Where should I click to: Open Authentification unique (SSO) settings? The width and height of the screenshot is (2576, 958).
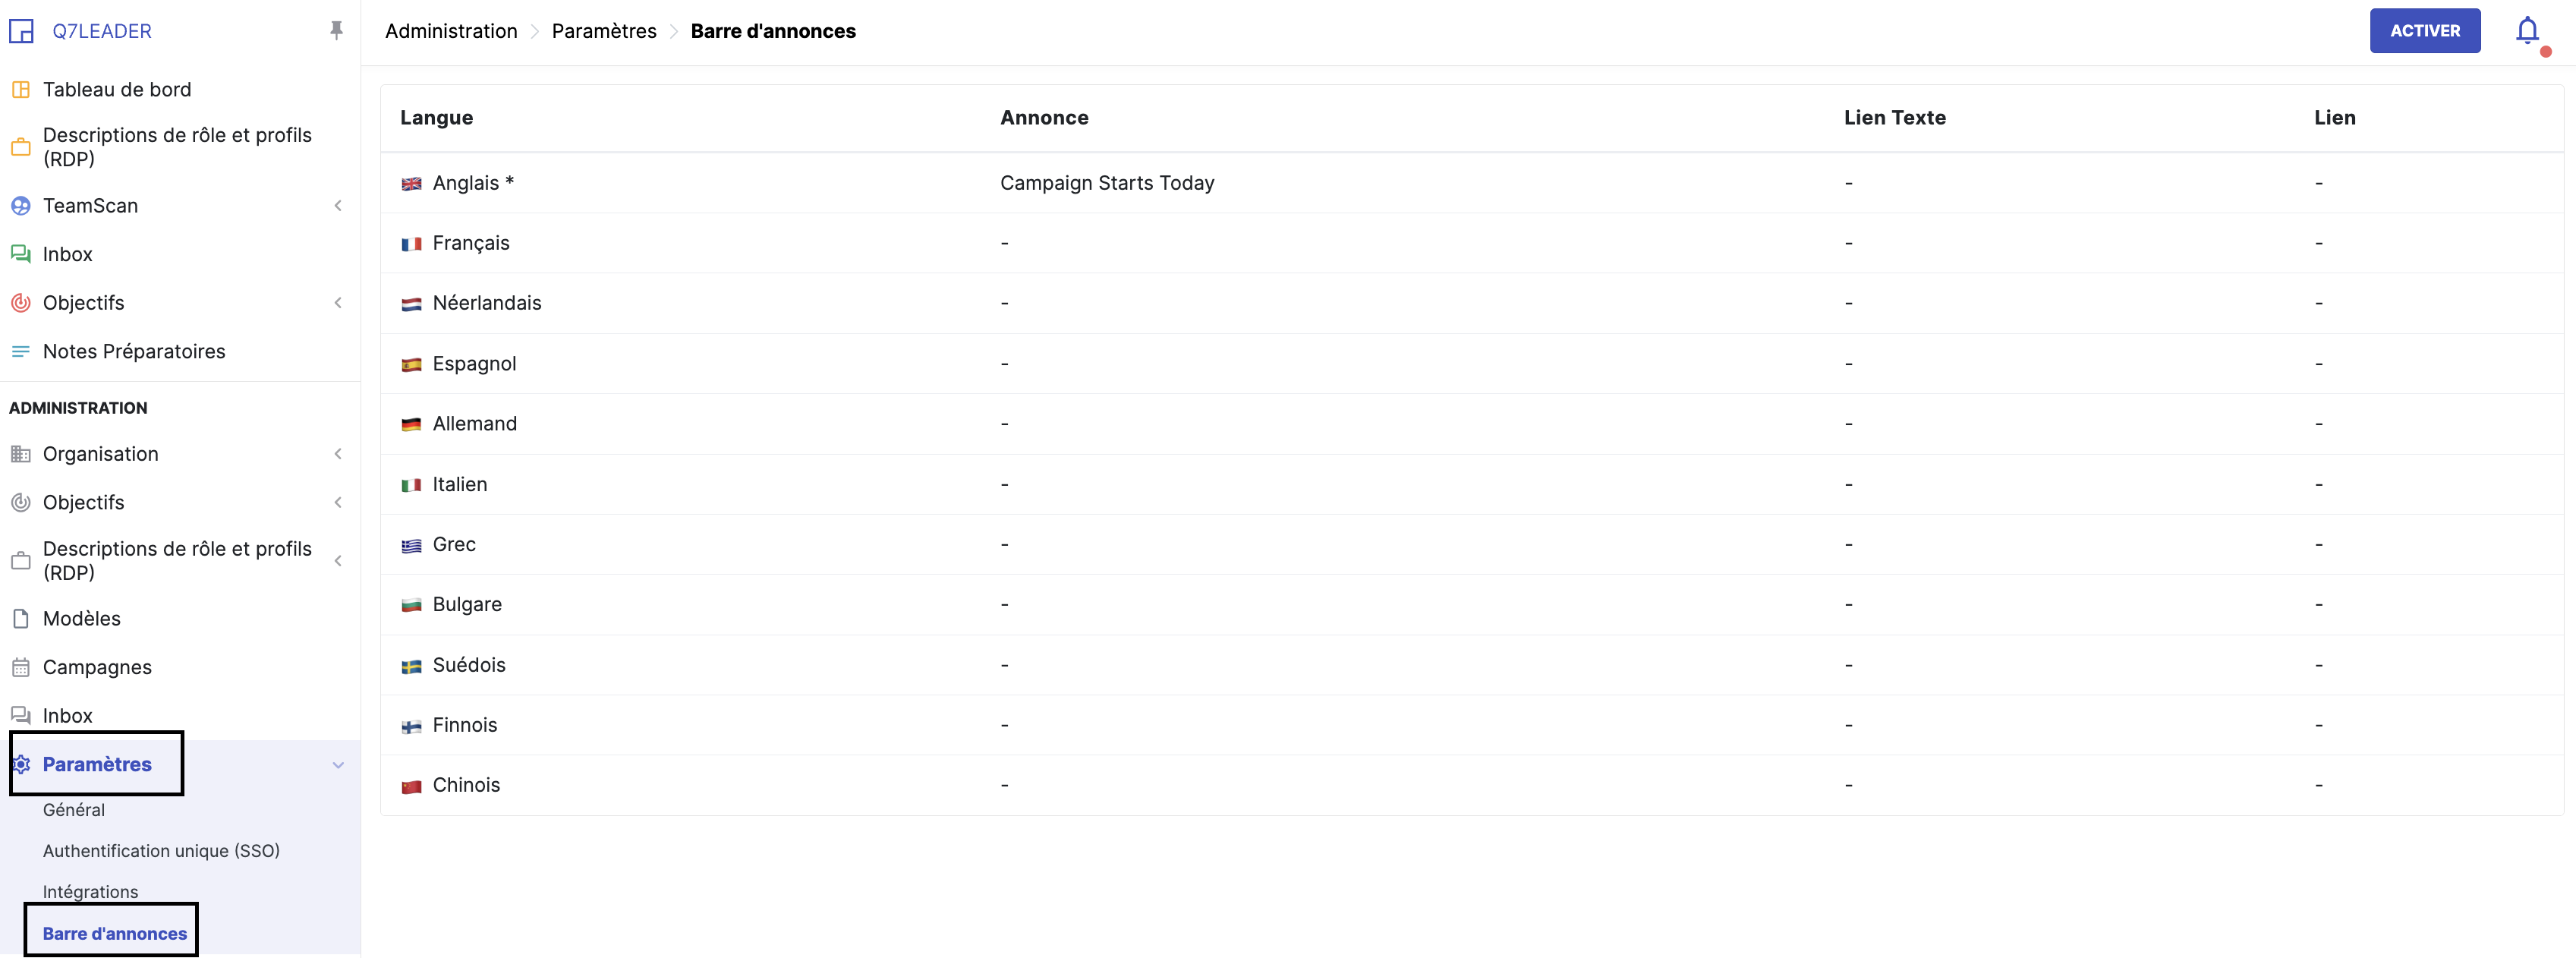161,851
